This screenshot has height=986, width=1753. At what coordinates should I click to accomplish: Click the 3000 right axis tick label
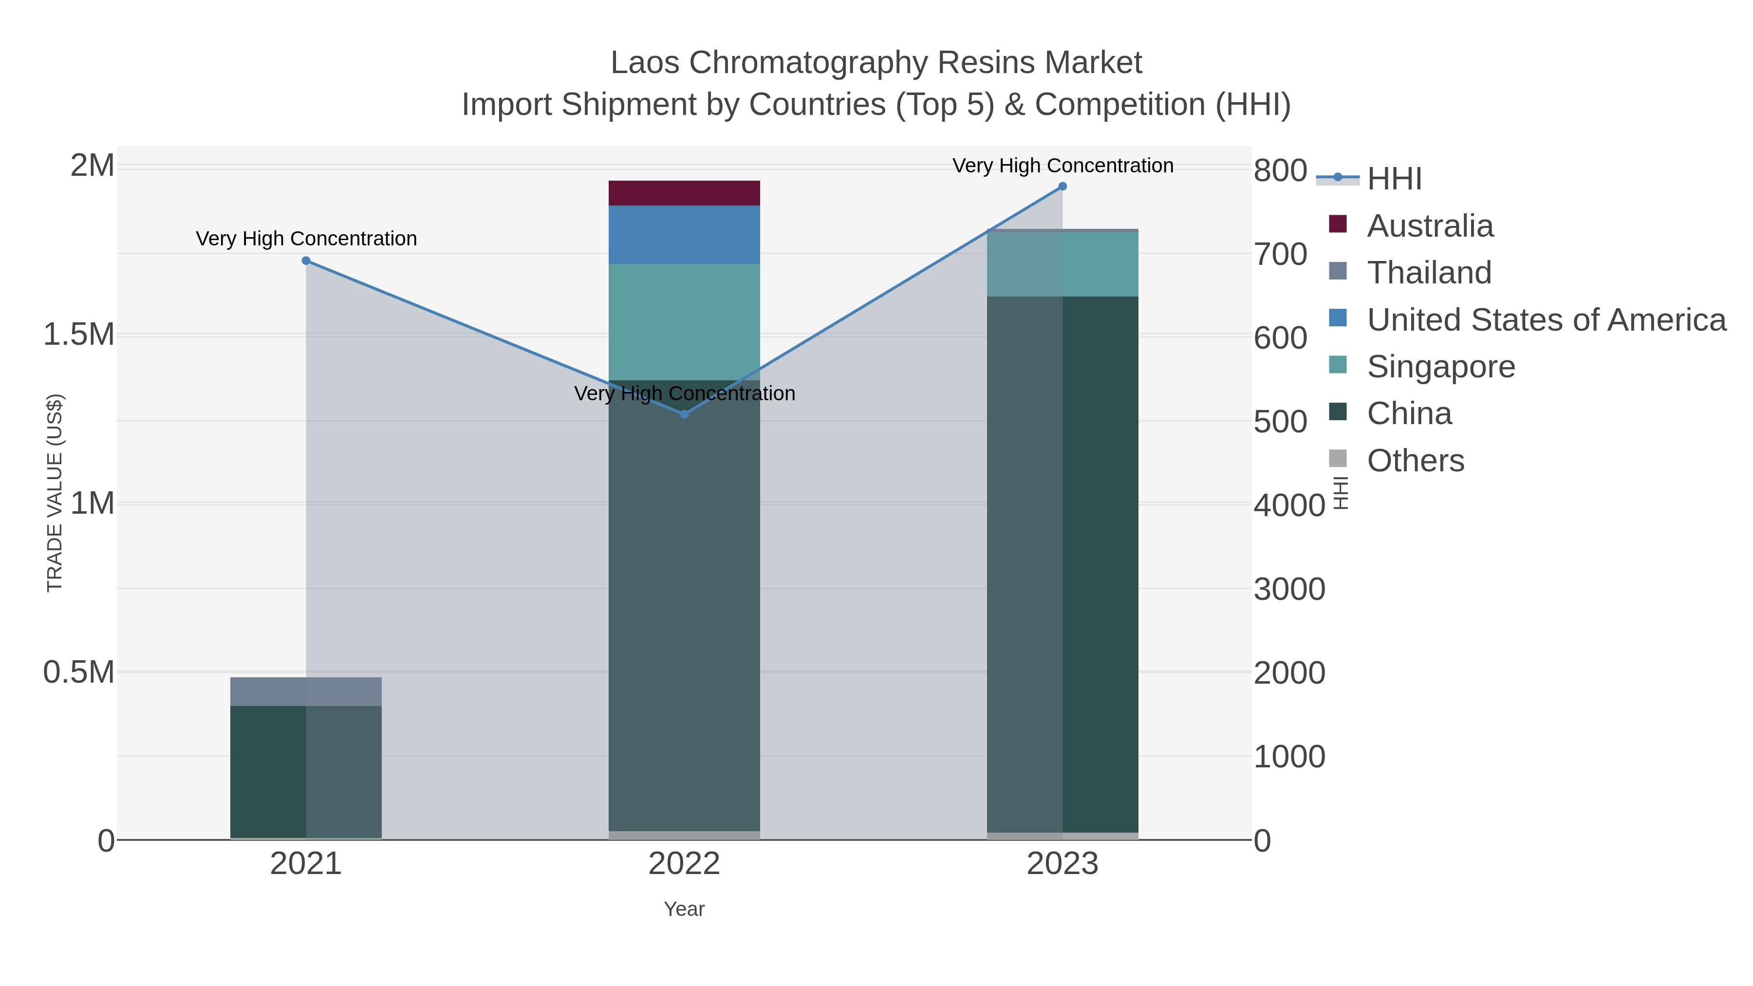coord(1289,589)
